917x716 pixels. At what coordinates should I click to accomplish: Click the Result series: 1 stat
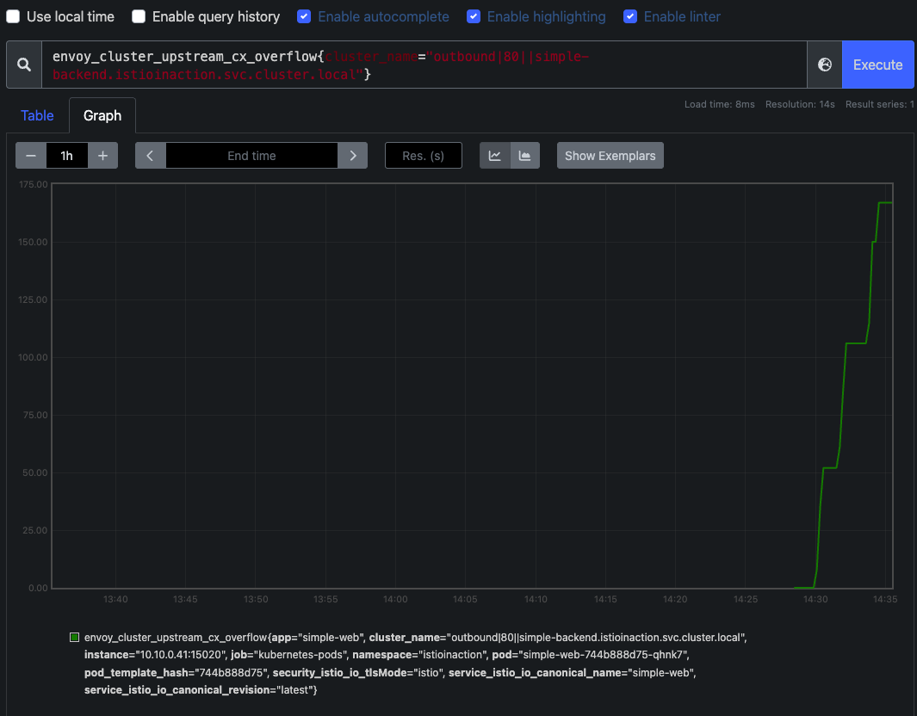pos(880,104)
